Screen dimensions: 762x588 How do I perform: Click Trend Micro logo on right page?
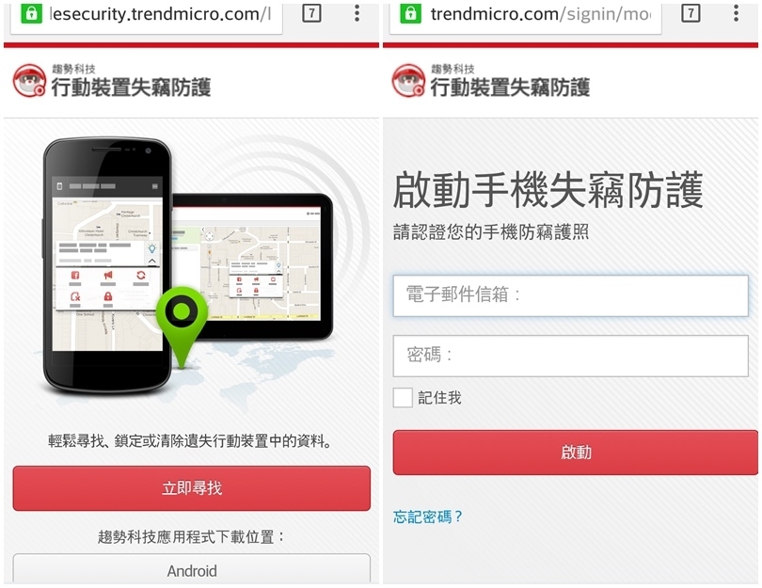pos(409,81)
